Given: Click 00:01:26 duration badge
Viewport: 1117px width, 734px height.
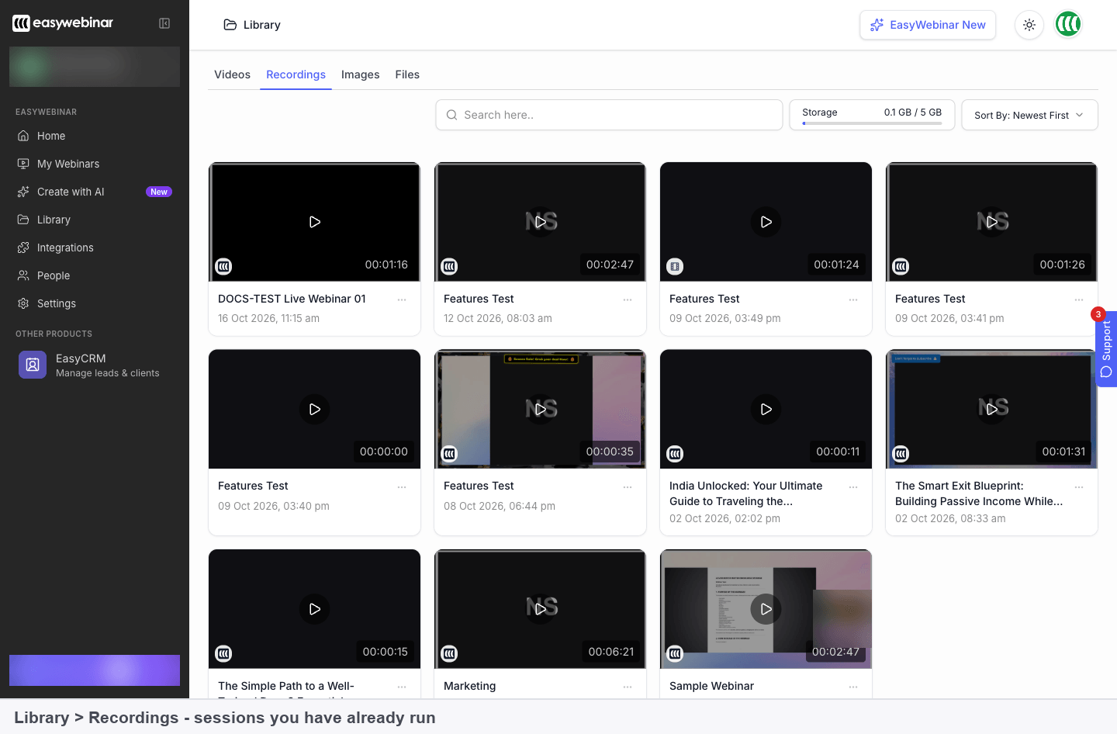Looking at the screenshot, I should (1062, 265).
